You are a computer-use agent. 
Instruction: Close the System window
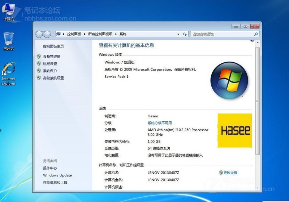click(255, 26)
